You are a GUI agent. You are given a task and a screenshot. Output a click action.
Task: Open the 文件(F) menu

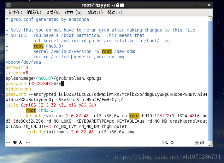(15, 12)
